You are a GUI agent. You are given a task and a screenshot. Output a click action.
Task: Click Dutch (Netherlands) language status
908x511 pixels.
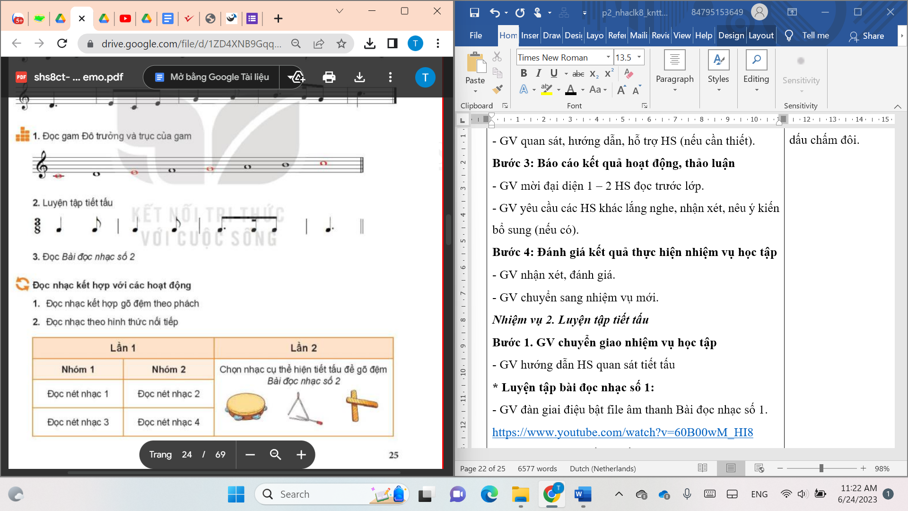click(x=602, y=468)
